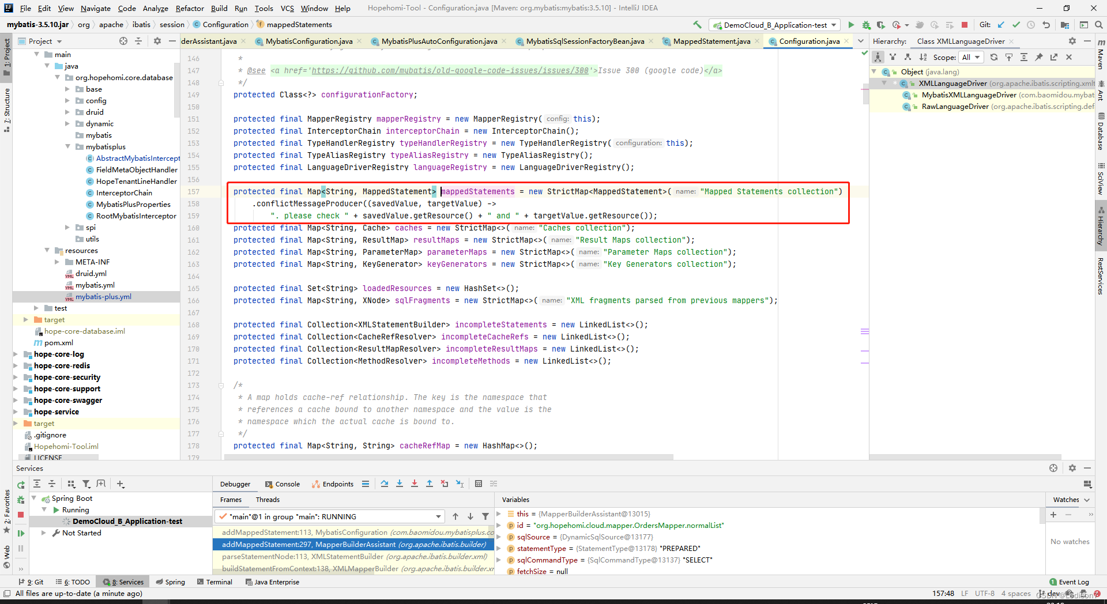This screenshot has height=604, width=1107.
Task: Run DemoCloud_B_Application-test with green play icon
Action: [x=851, y=25]
